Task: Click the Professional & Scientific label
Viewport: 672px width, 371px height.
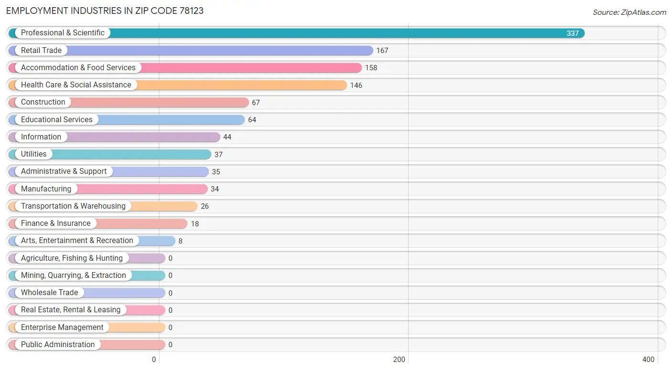Action: (x=63, y=33)
